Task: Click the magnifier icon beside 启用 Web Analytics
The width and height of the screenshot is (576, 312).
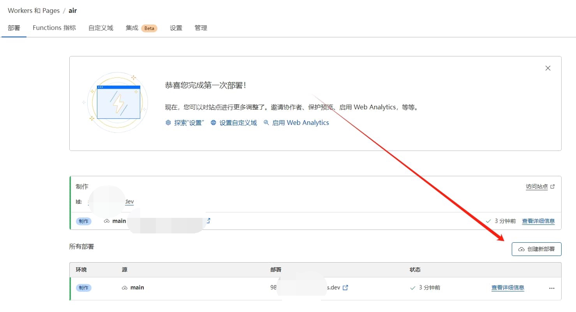Action: pos(266,123)
